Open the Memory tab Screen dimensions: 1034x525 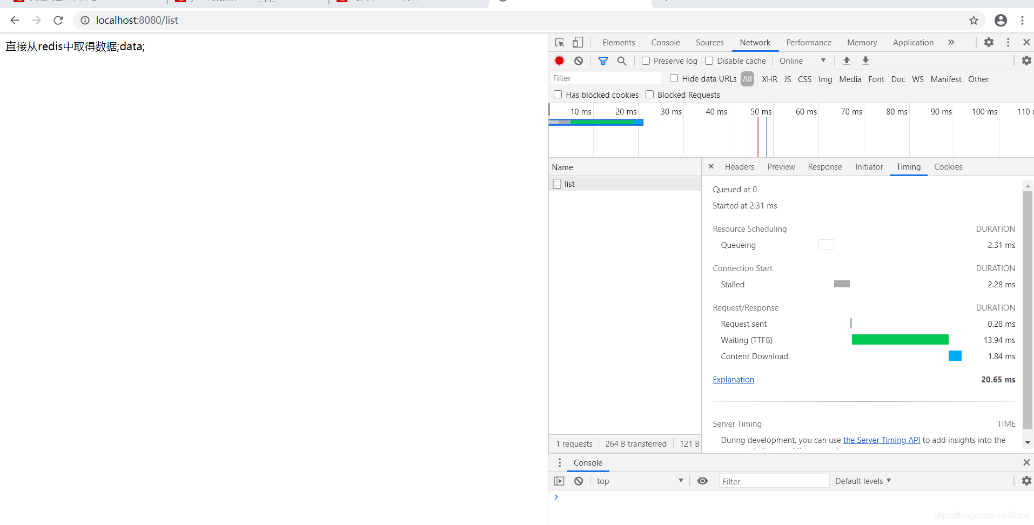click(x=862, y=43)
